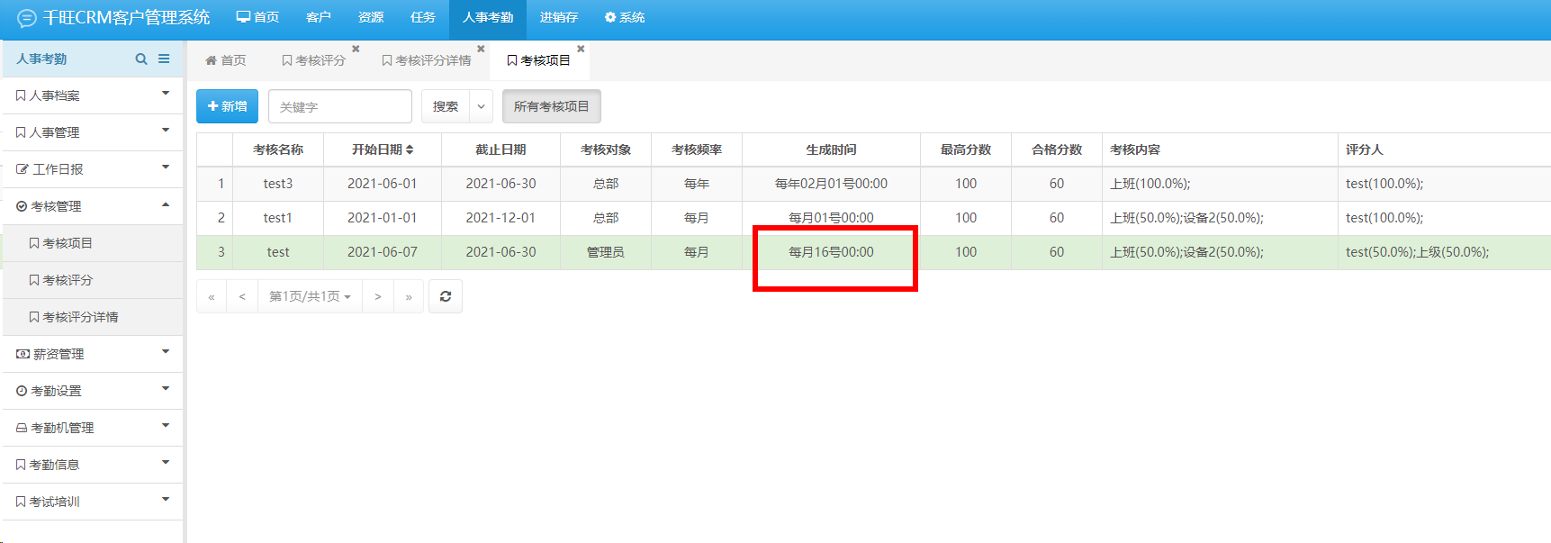1551x543 pixels.
Task: Open the search options dropdown arrow
Action: point(482,106)
